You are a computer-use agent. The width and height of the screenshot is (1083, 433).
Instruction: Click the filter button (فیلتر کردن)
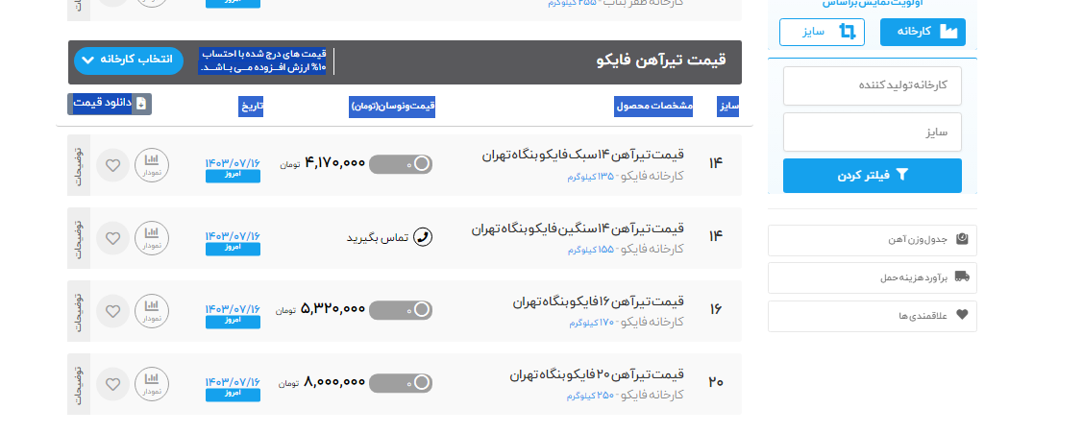click(872, 176)
